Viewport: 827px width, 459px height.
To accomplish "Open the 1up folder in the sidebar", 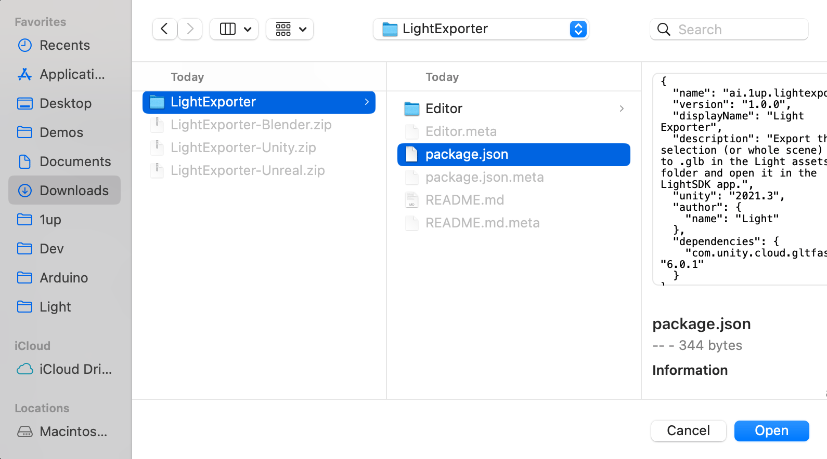I will coord(64,220).
